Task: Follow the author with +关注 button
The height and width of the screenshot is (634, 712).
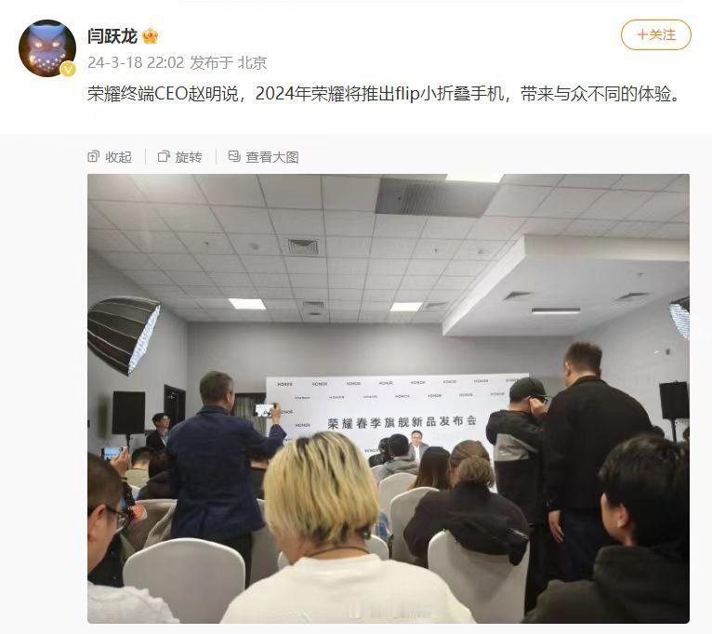Action: [655, 35]
